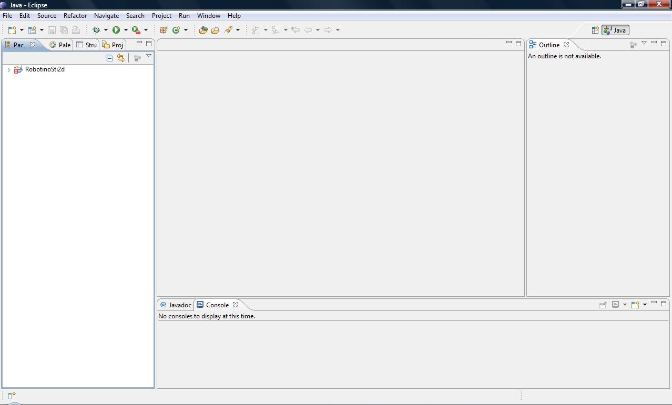Maximize the editor area

pyautogui.click(x=518, y=43)
